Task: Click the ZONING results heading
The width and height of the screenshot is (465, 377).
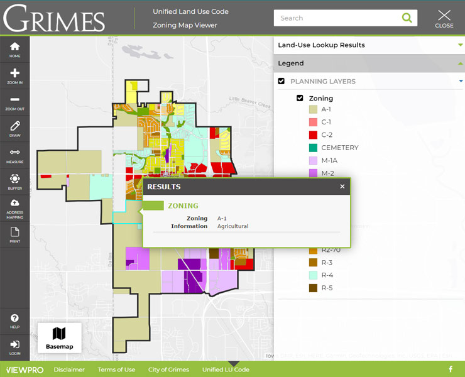Action: coord(183,205)
